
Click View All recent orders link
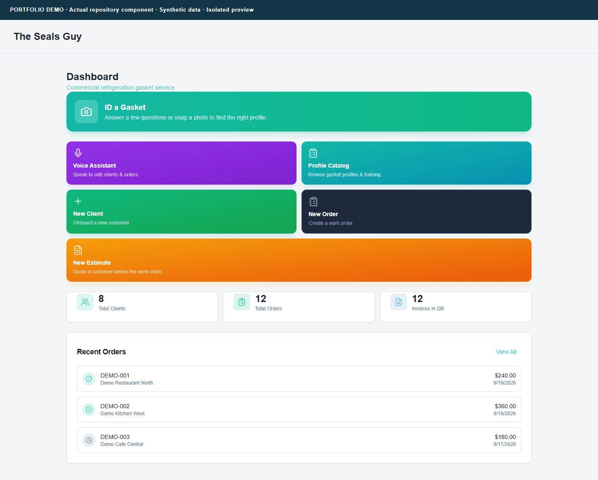click(506, 352)
